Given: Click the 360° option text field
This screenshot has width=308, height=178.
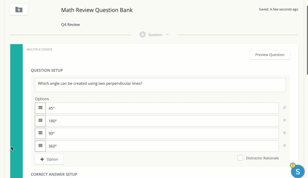Looking at the screenshot, I should pos(162,146).
